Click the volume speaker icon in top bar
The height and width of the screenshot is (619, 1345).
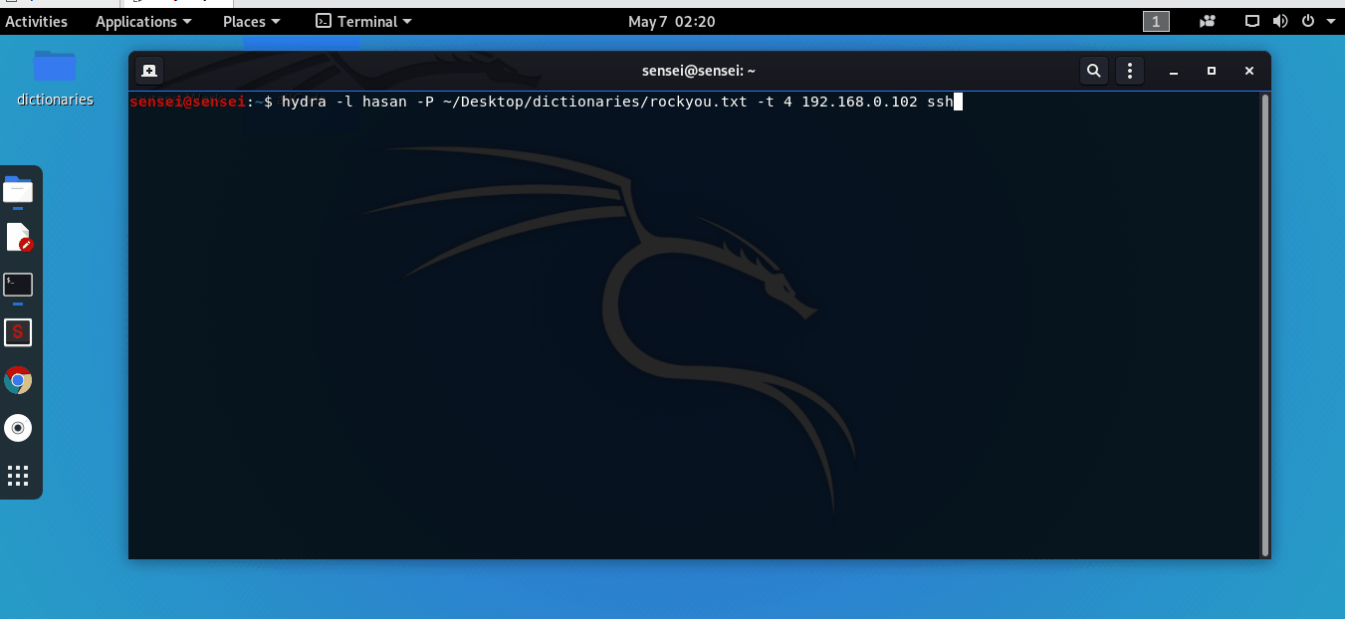pos(1280,21)
